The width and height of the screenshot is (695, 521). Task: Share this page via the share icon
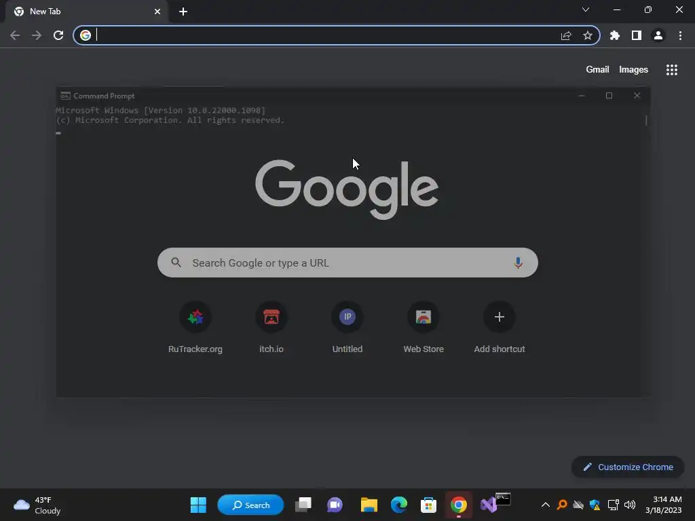point(566,35)
